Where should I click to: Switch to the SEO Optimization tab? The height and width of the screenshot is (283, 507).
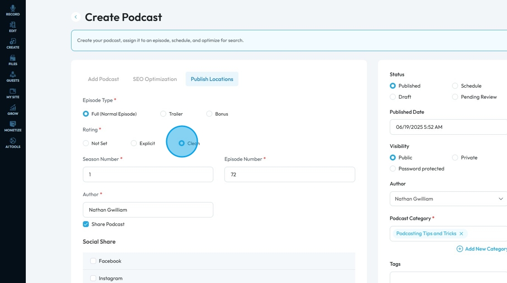(155, 79)
